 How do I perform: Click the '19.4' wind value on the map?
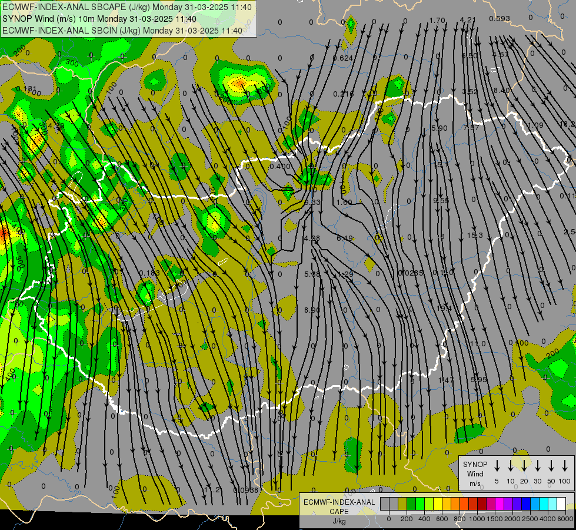click(x=444, y=308)
